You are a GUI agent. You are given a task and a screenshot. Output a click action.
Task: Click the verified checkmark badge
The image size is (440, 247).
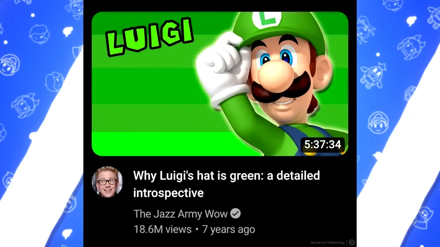(x=235, y=213)
